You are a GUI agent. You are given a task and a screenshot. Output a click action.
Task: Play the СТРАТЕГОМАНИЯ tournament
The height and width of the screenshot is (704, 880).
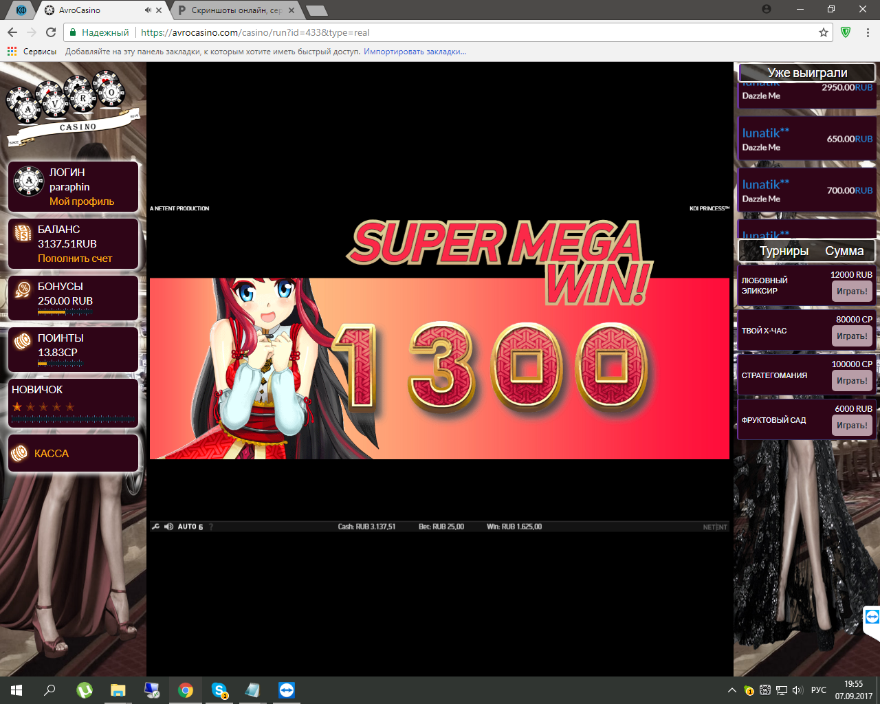(852, 381)
